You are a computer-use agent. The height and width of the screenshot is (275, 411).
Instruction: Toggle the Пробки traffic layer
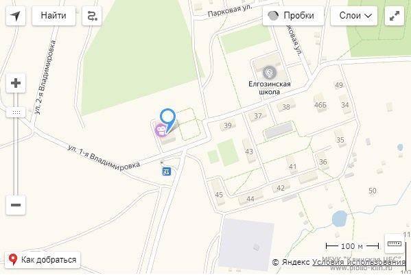point(293,16)
